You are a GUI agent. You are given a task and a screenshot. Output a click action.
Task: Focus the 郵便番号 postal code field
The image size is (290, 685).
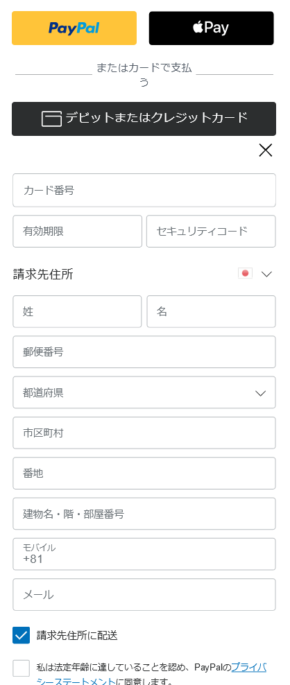pyautogui.click(x=144, y=352)
